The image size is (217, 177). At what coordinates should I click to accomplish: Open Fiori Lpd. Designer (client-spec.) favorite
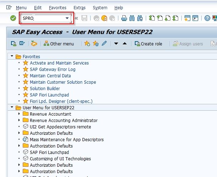point(61,101)
